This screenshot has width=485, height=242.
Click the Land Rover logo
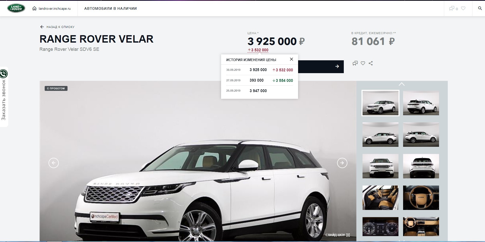(x=16, y=8)
